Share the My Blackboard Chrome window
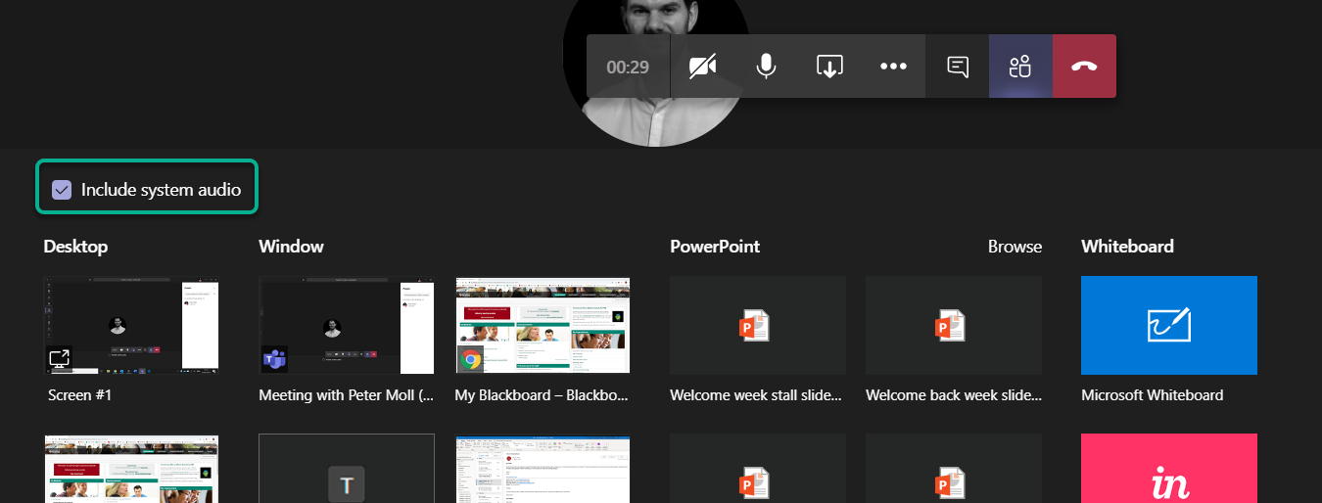This screenshot has width=1322, height=503. (543, 326)
